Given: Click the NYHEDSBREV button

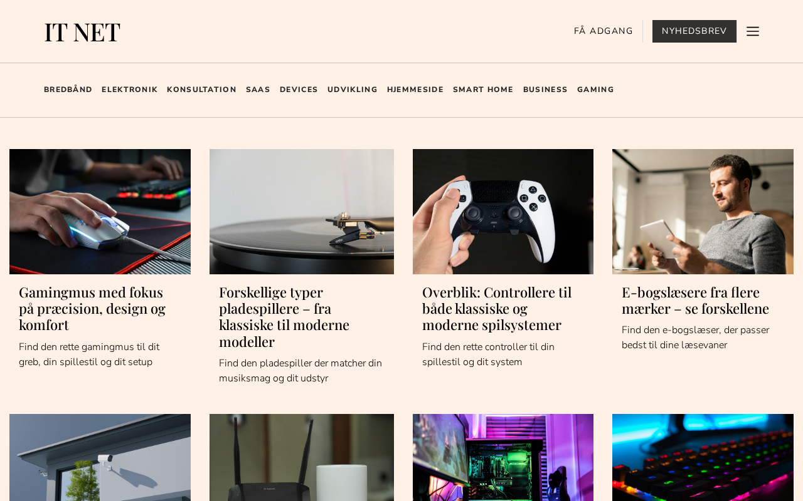Looking at the screenshot, I should coord(694,31).
